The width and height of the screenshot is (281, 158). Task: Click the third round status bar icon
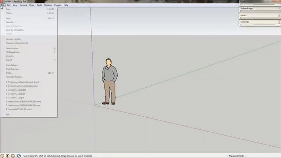(13, 156)
